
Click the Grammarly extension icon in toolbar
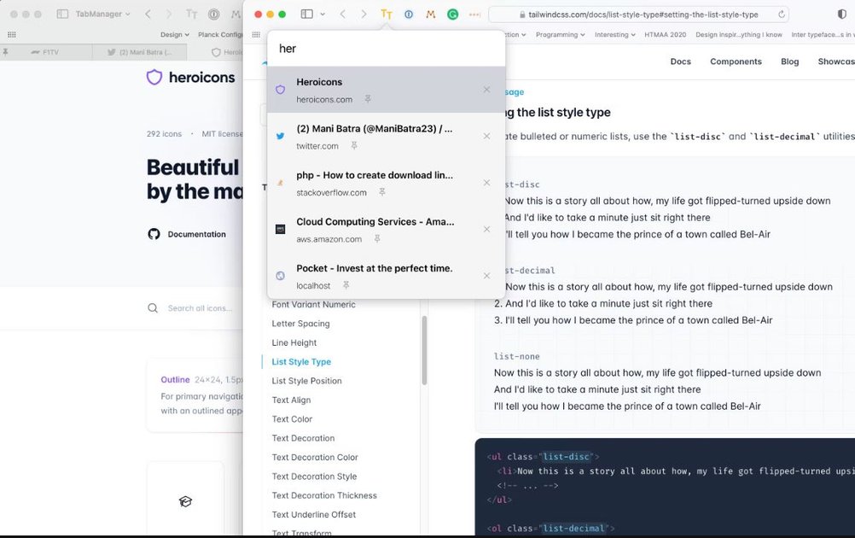click(452, 14)
